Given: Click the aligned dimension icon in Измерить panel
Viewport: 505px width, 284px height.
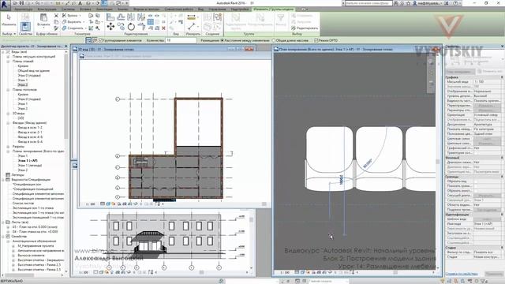Looking at the screenshot, I should (x=191, y=26).
